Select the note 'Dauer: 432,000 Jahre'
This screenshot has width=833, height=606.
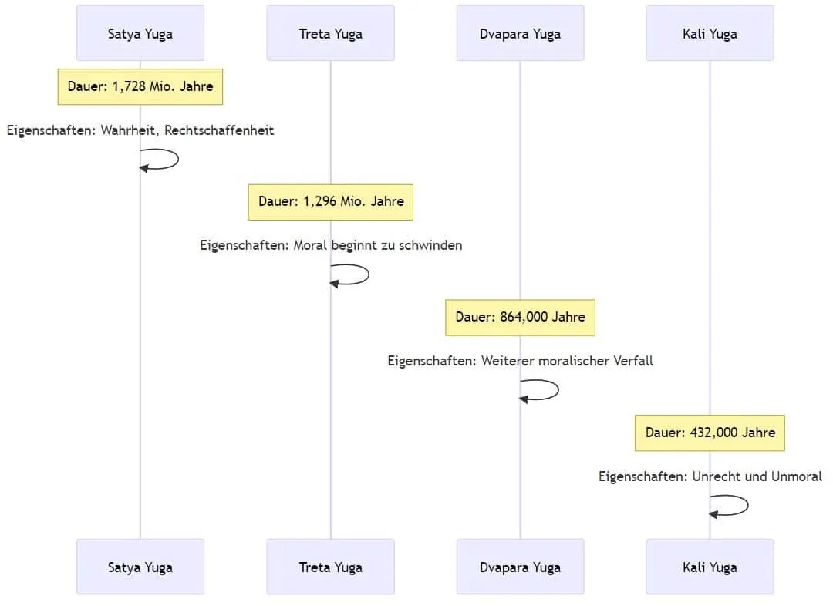[x=710, y=433]
